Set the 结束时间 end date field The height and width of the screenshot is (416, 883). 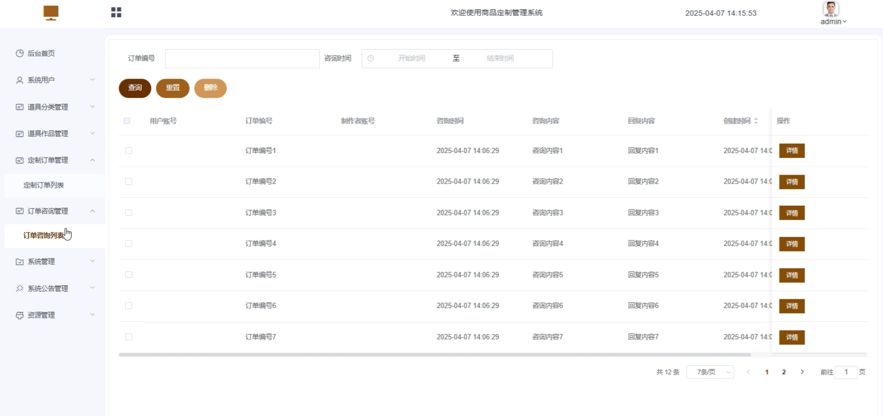pos(500,59)
